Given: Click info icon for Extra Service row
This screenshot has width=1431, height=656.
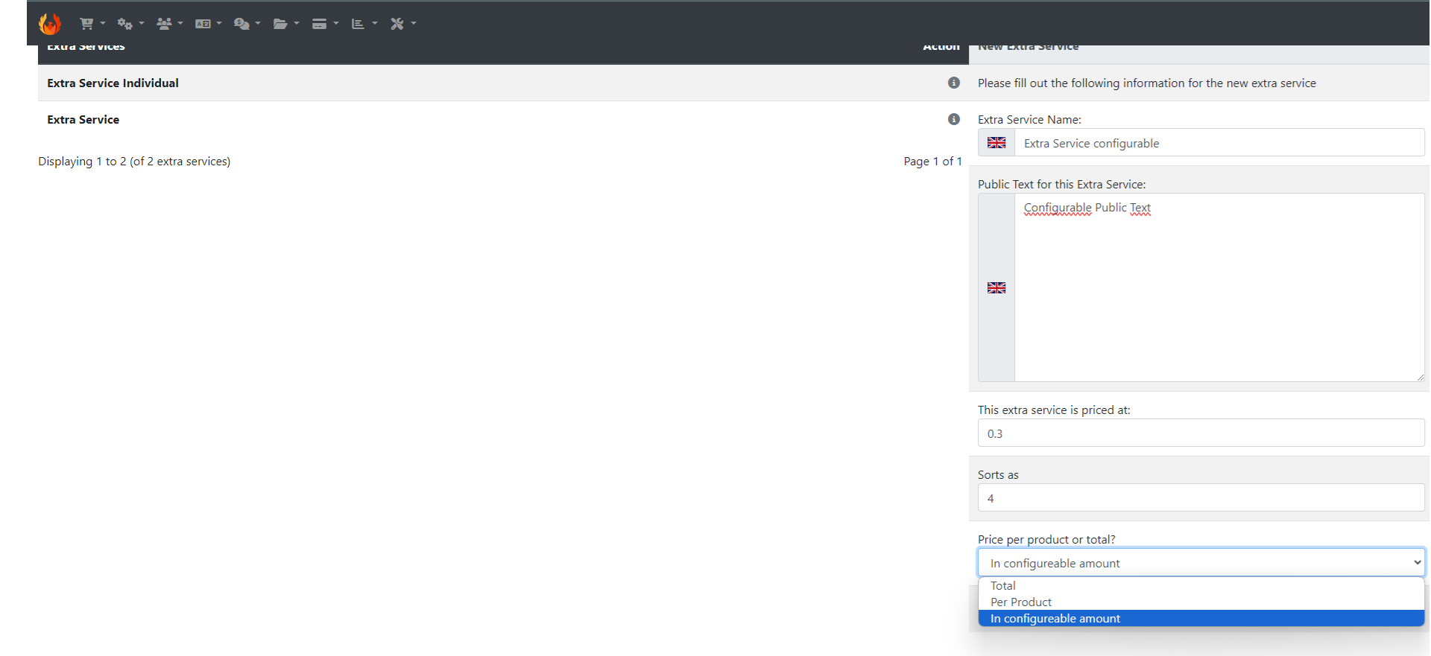Looking at the screenshot, I should point(953,119).
